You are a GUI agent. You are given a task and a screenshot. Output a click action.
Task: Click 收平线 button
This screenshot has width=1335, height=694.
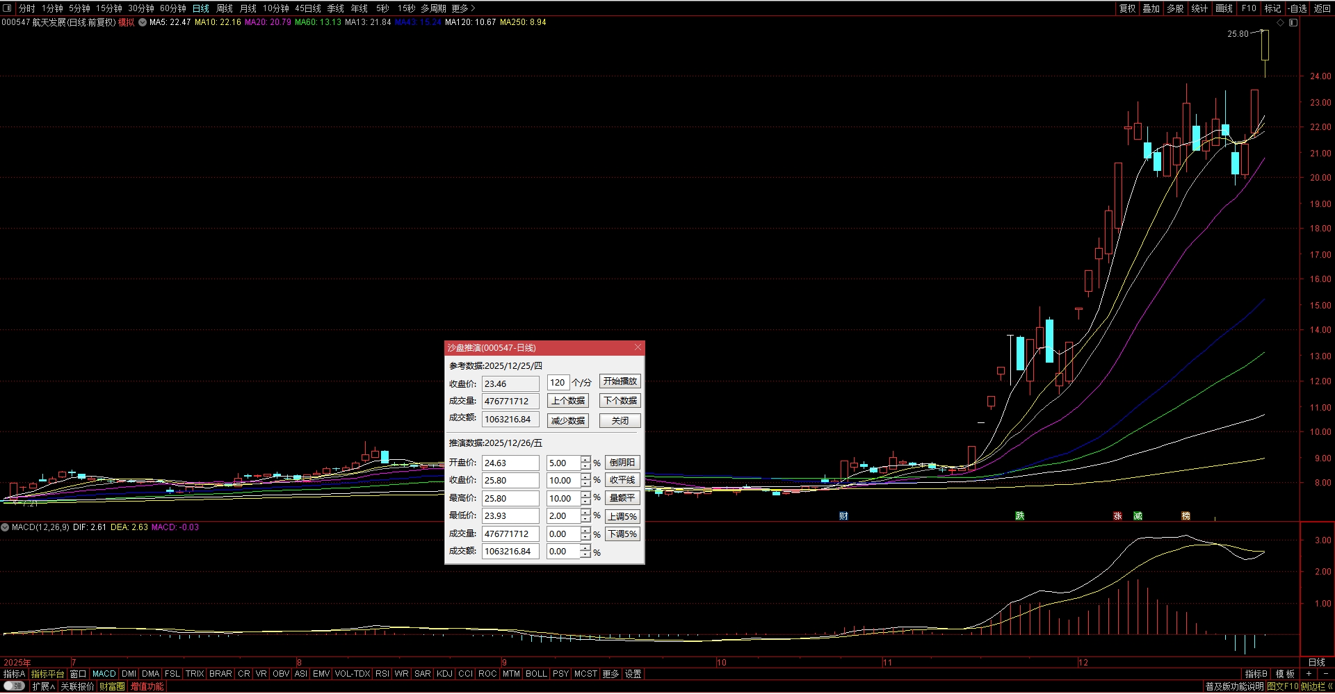622,480
